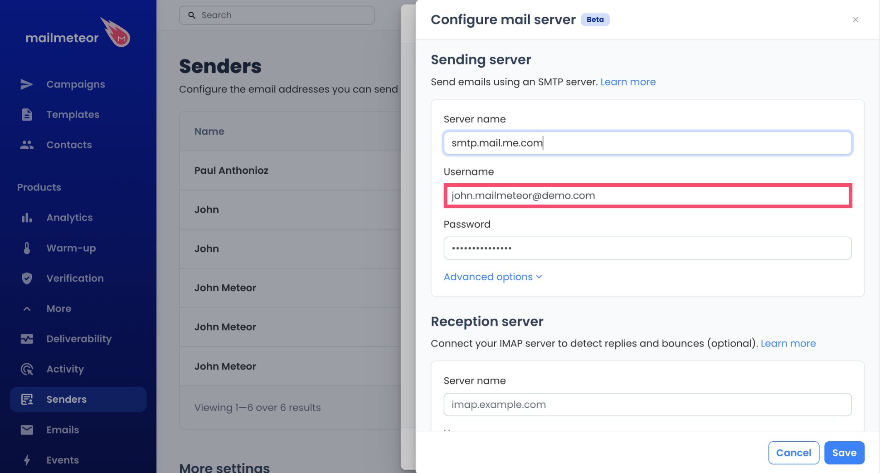Image resolution: width=880 pixels, height=473 pixels.
Task: Click the Deliverability monitor icon
Action: (x=27, y=339)
